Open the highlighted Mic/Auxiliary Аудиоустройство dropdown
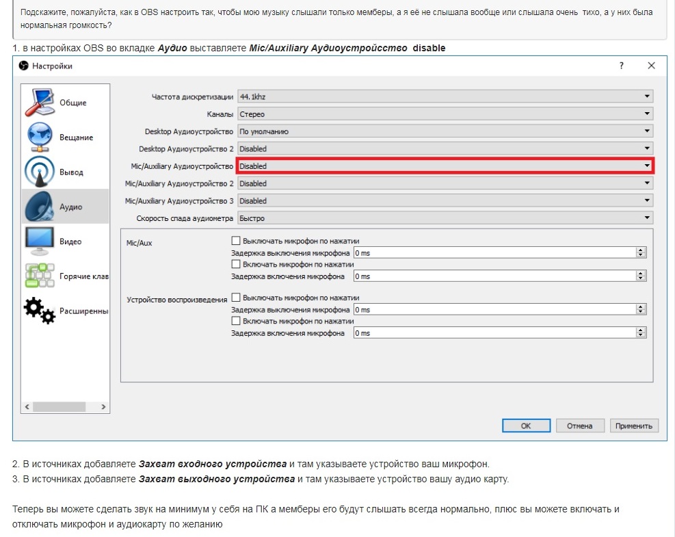 click(445, 166)
